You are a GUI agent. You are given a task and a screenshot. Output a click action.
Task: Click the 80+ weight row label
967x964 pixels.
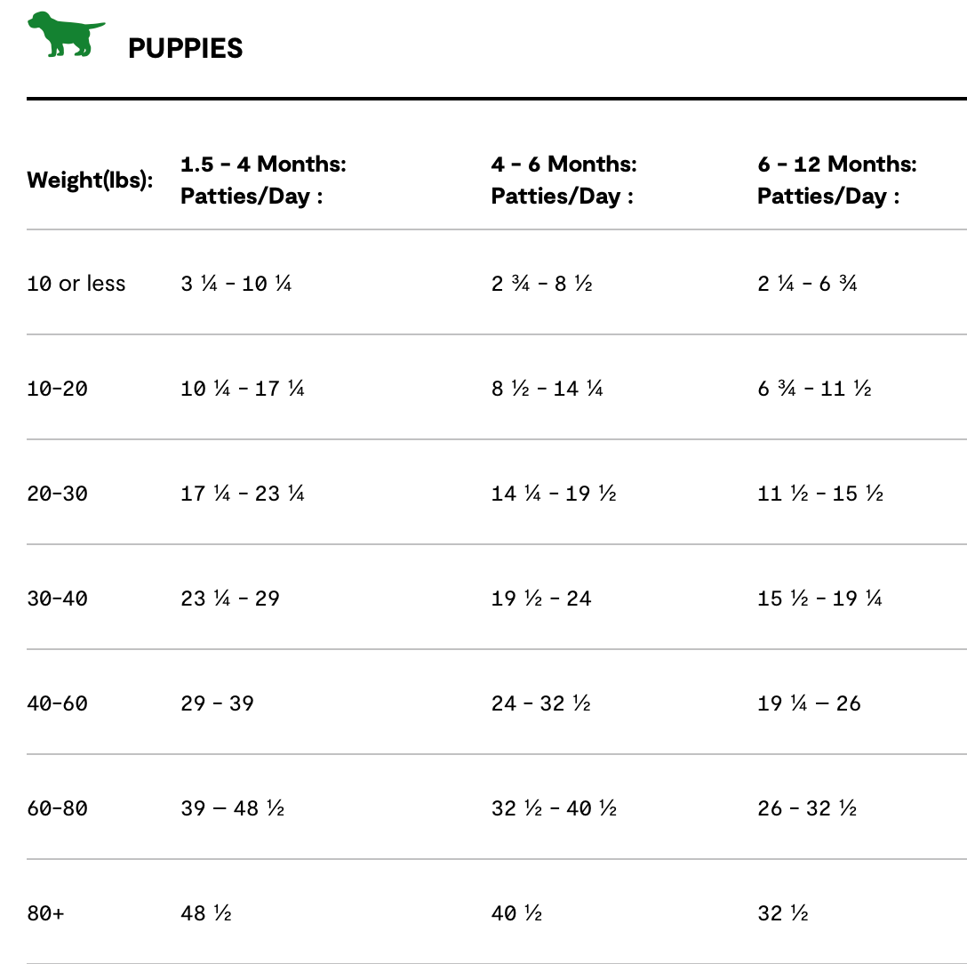[45, 913]
